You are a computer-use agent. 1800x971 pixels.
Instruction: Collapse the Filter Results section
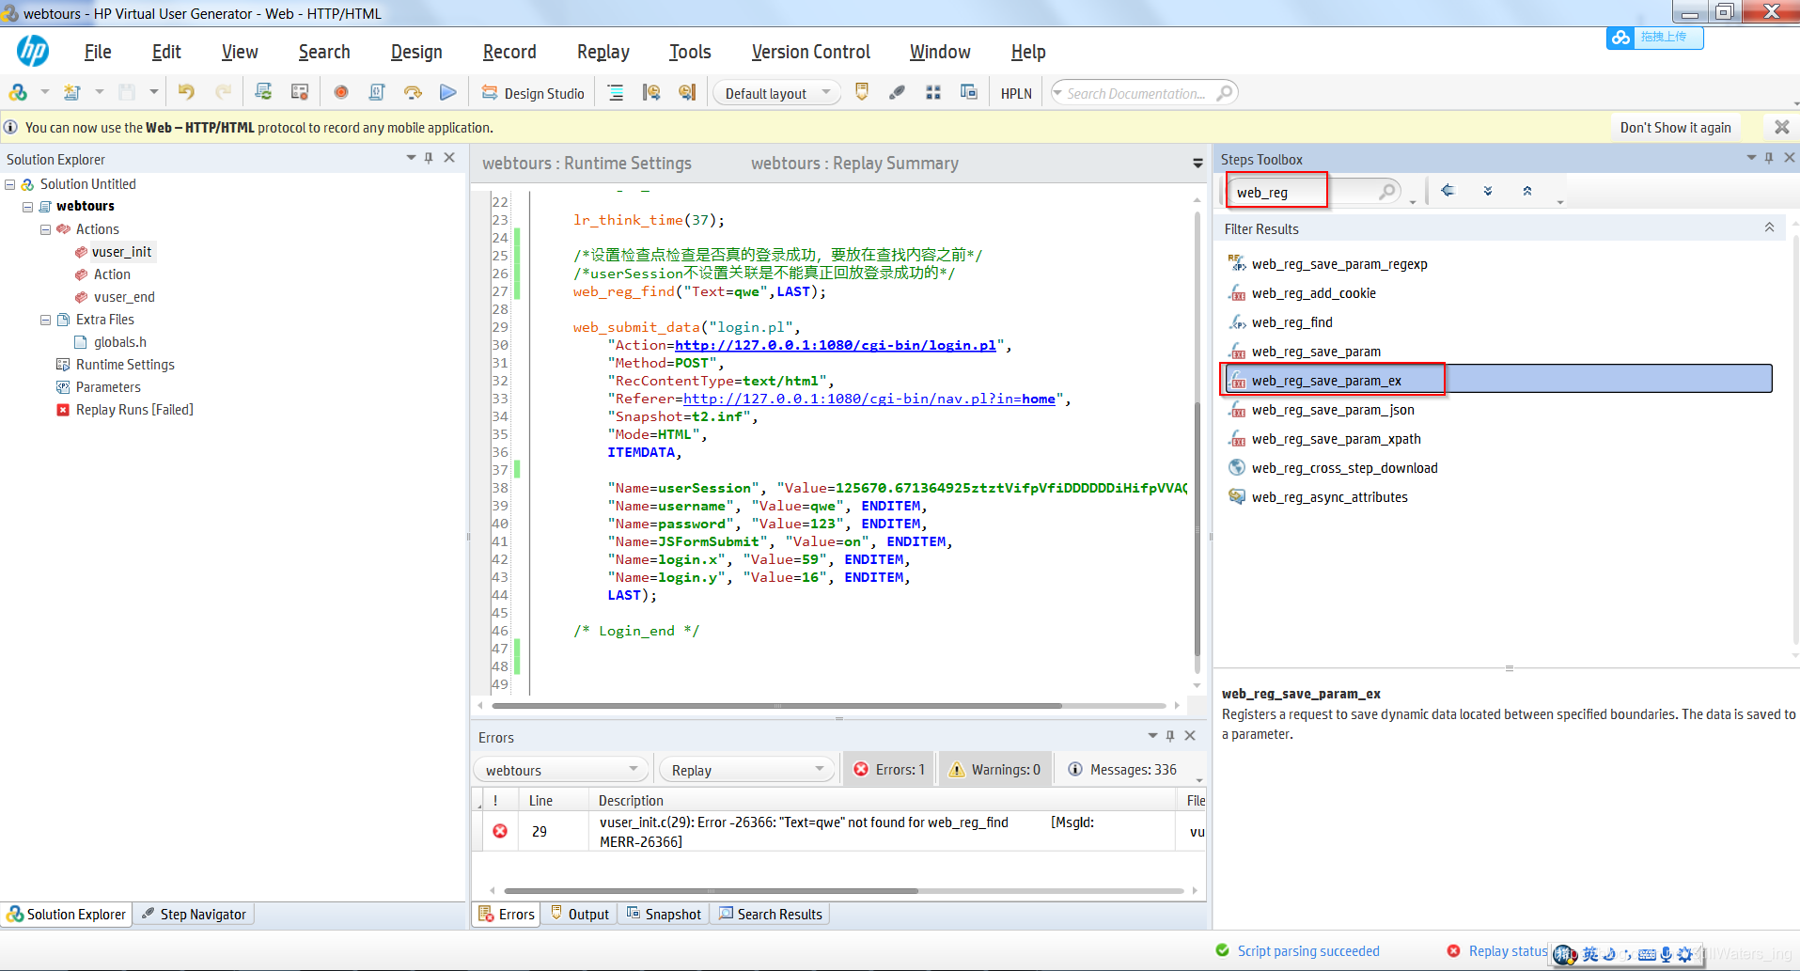1769,228
